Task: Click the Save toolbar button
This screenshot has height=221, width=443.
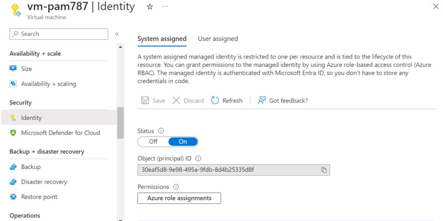Action: (x=153, y=101)
